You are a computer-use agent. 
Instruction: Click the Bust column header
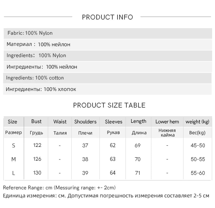[x=36, y=121]
